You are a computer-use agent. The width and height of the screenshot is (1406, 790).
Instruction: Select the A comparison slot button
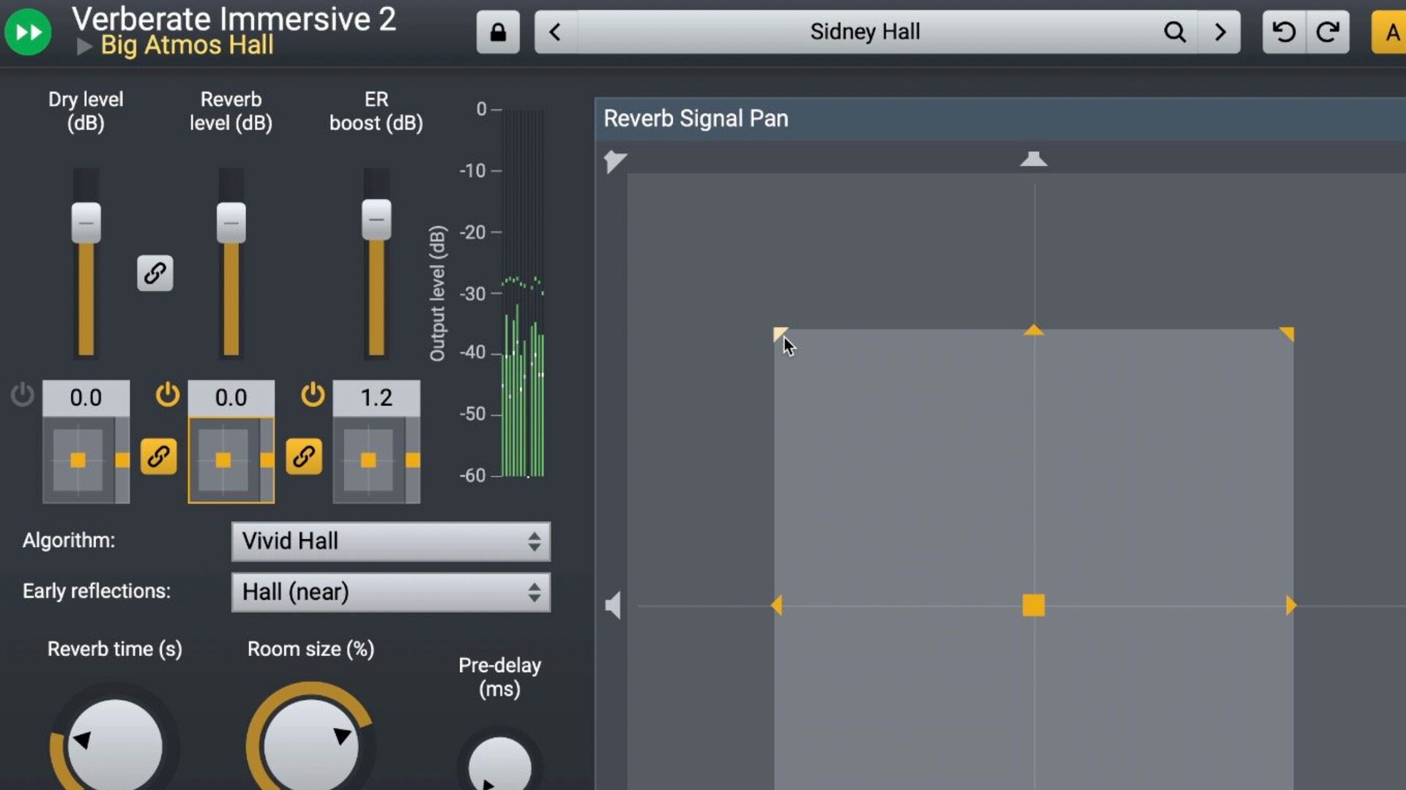pos(1389,32)
